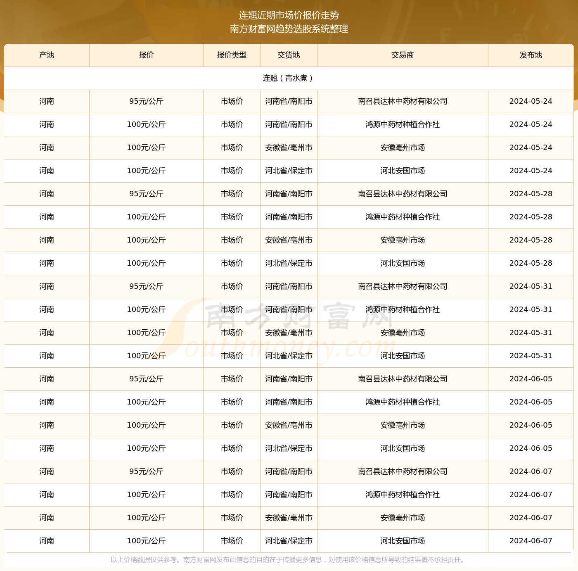Click the 发布地 column header

coord(531,55)
